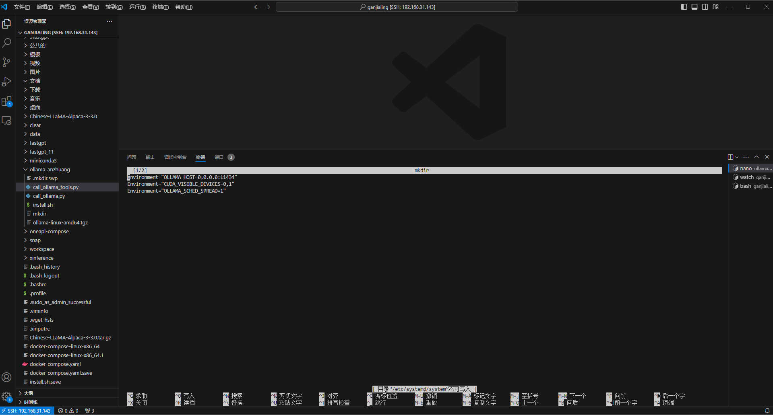Open the Manage gear icon
This screenshot has width=773, height=415.
click(6, 397)
